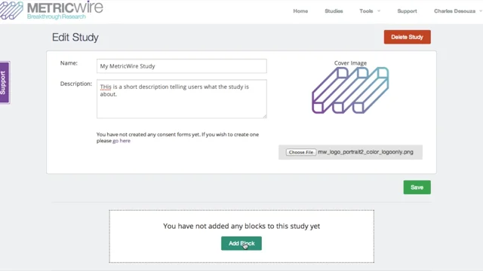Viewport: 483px width, 271px height.
Task: Click the Choose File button
Action: coord(300,152)
